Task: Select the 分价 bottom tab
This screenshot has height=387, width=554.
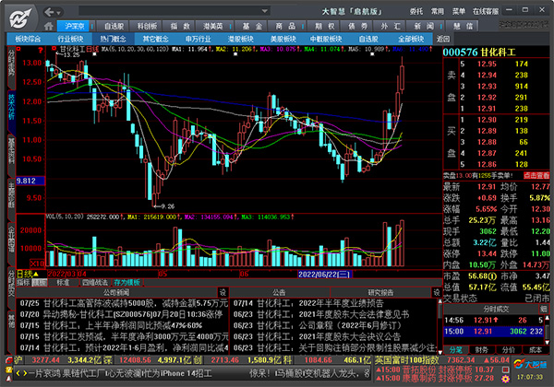Action: coord(509,349)
